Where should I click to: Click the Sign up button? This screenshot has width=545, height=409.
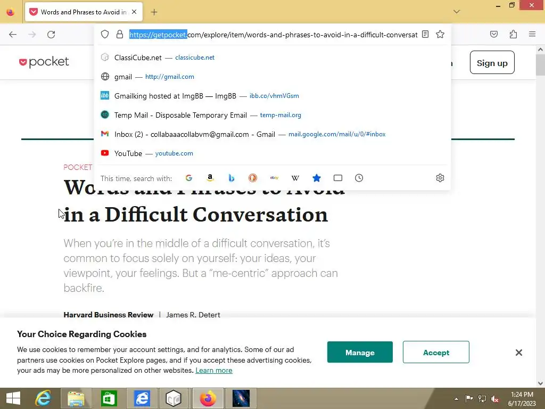(492, 63)
